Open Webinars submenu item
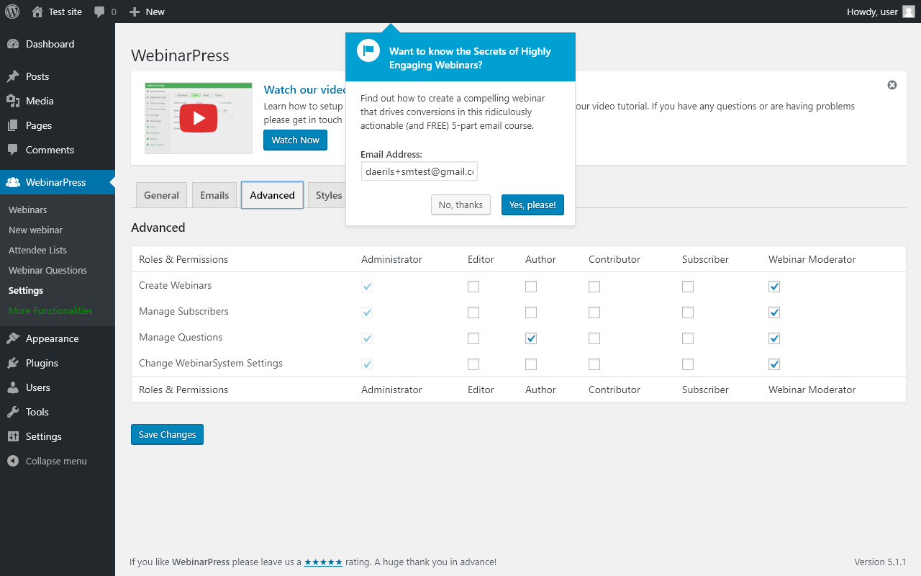Viewport: 921px width, 576px height. (x=28, y=210)
